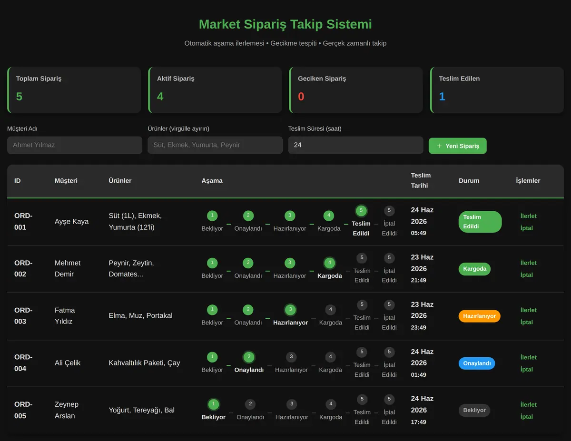This screenshot has width=571, height=441.
Task: Click the highlighted step 3 circle in ORD-003
Action: (290, 310)
